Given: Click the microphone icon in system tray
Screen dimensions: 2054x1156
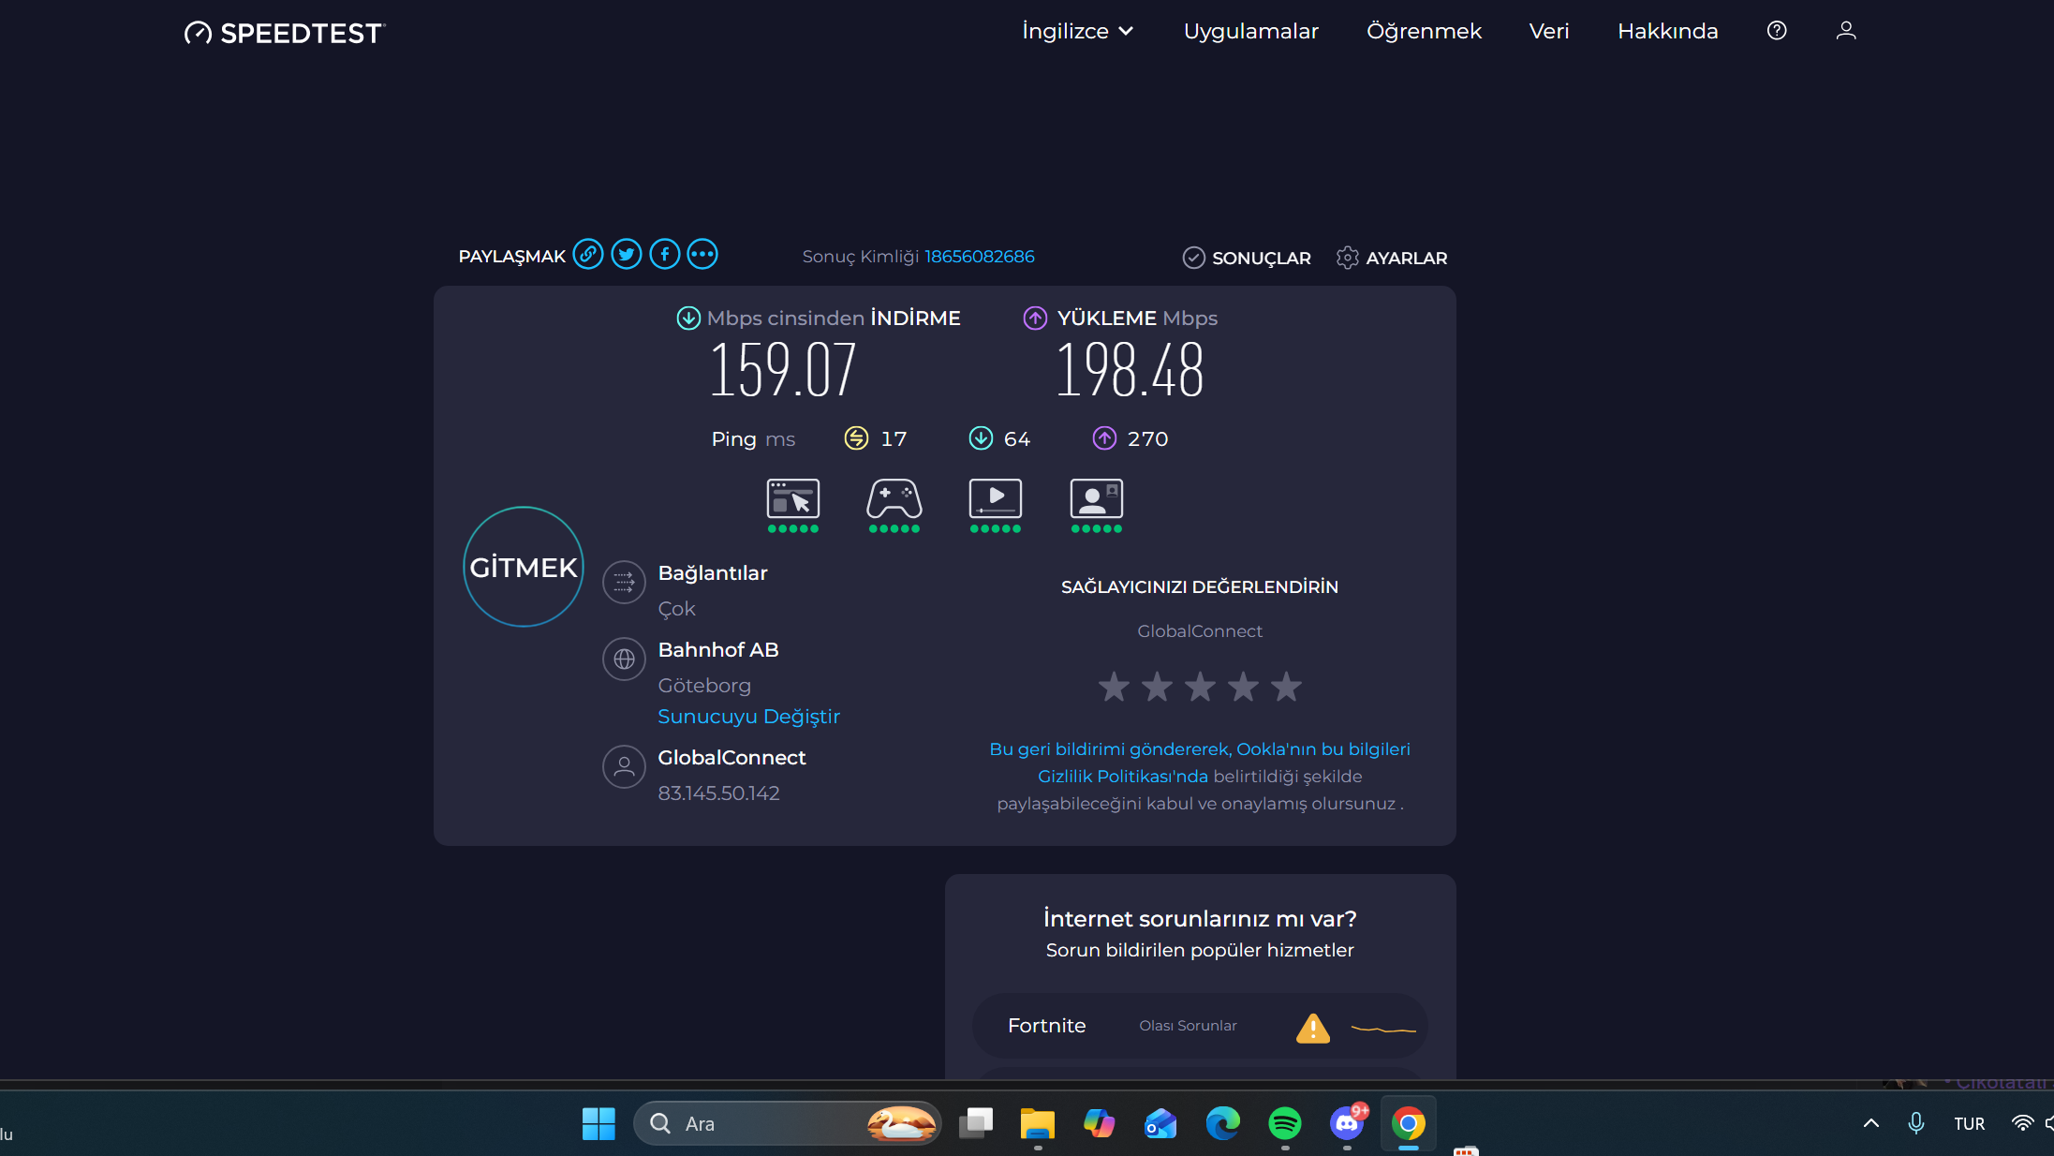Looking at the screenshot, I should pos(1916,1123).
